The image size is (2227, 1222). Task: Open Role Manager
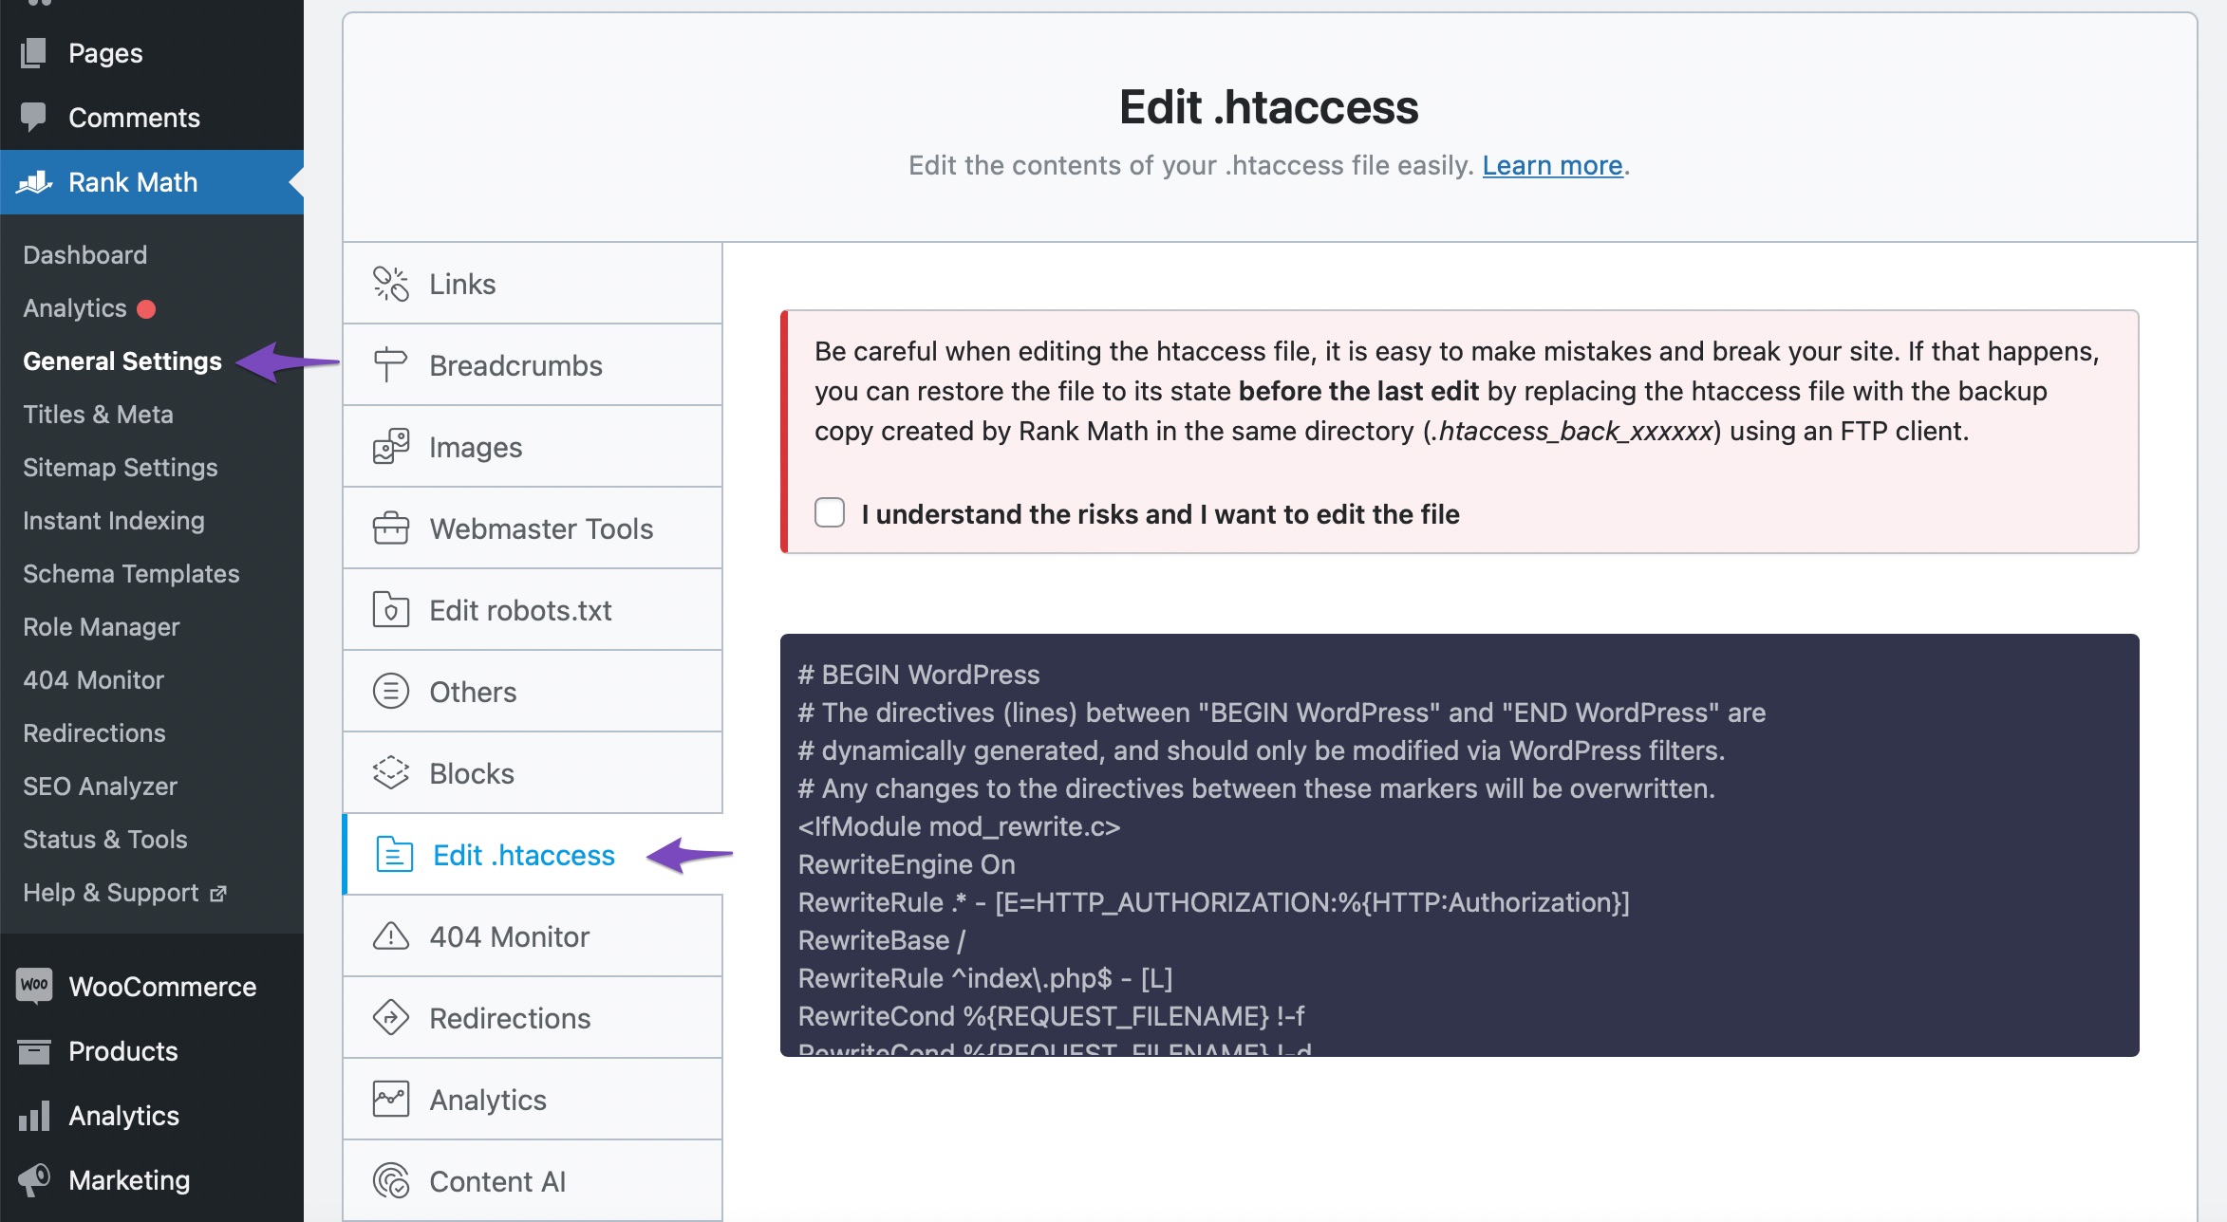(x=102, y=627)
